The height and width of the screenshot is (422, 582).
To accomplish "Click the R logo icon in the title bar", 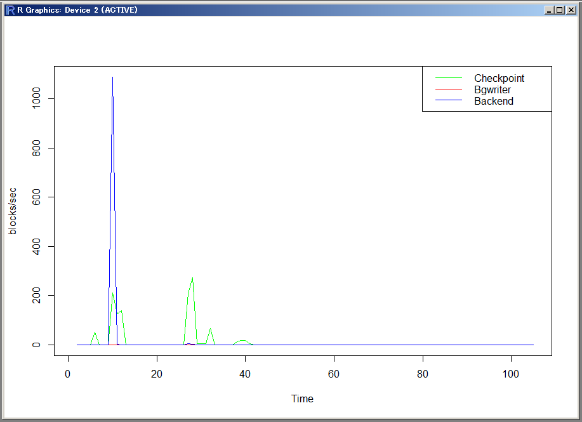I will [x=10, y=10].
